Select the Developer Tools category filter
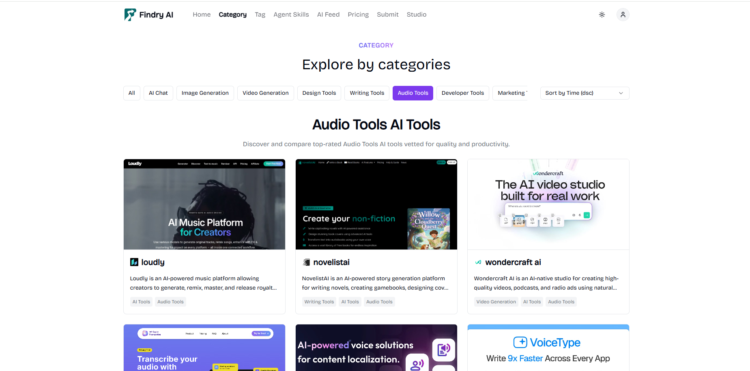The height and width of the screenshot is (371, 750). [x=463, y=93]
